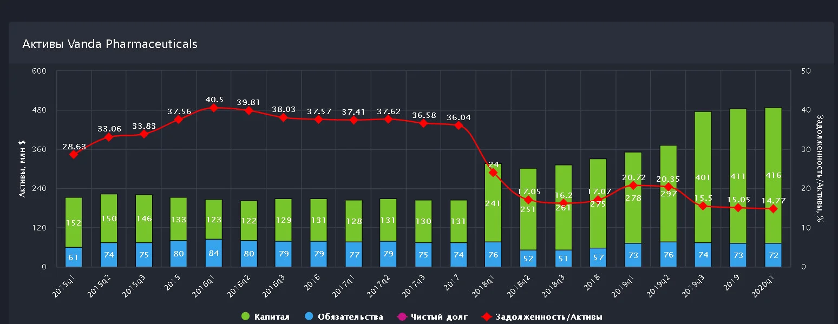Click the blue 72 segment for 2020q1
838x324 pixels.
(x=773, y=255)
